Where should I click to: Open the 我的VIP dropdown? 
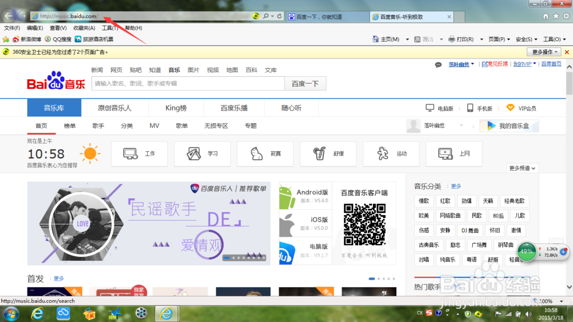pyautogui.click(x=524, y=64)
